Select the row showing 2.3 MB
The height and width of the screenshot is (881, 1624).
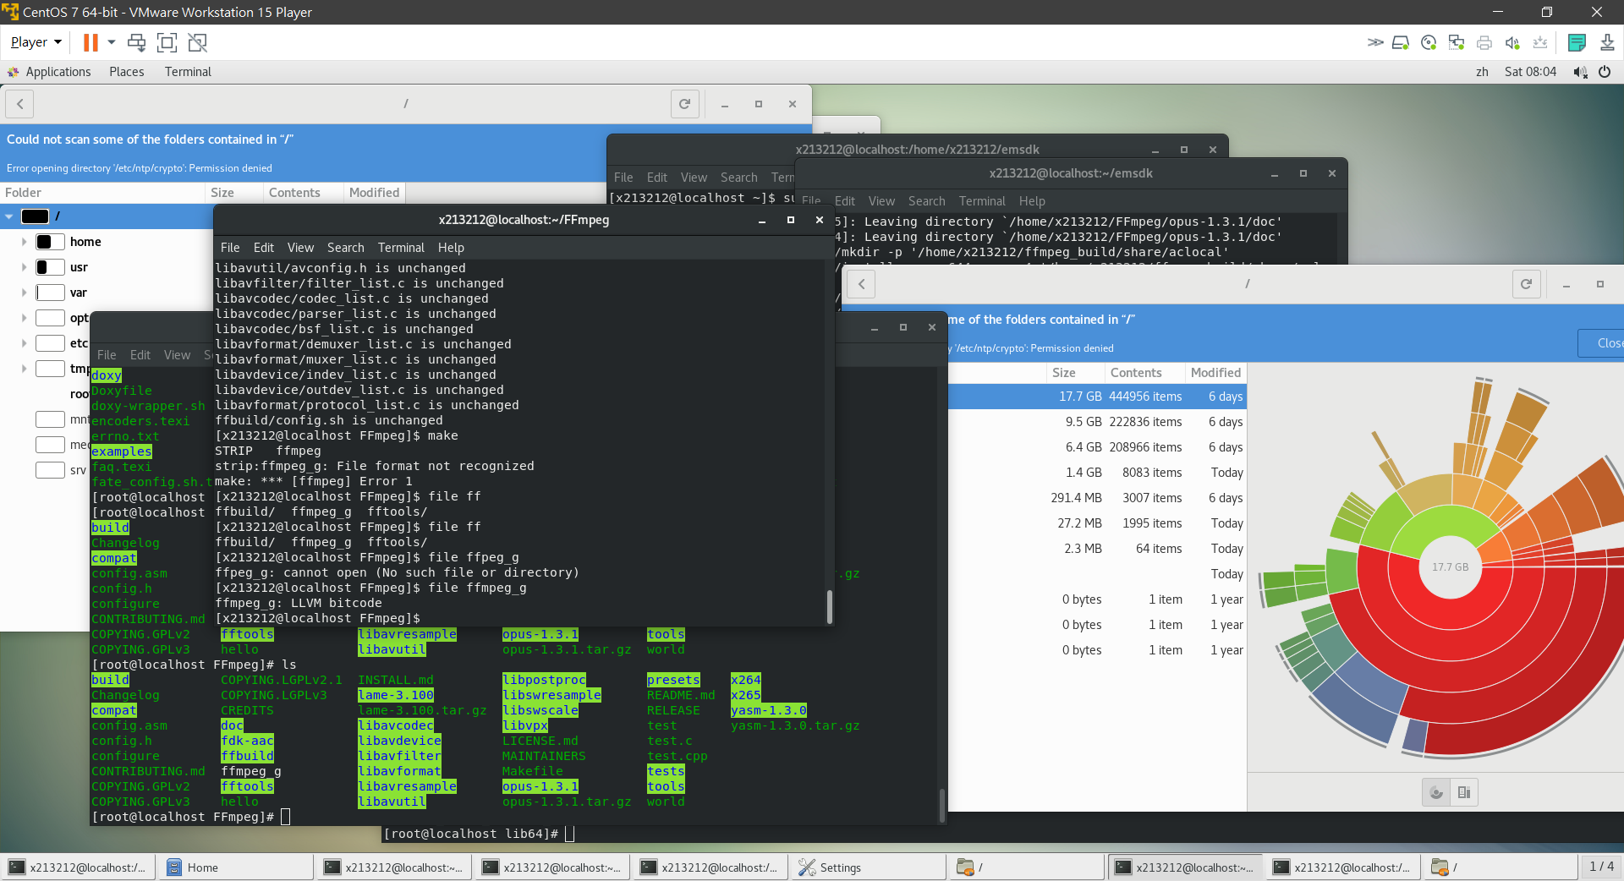1096,549
